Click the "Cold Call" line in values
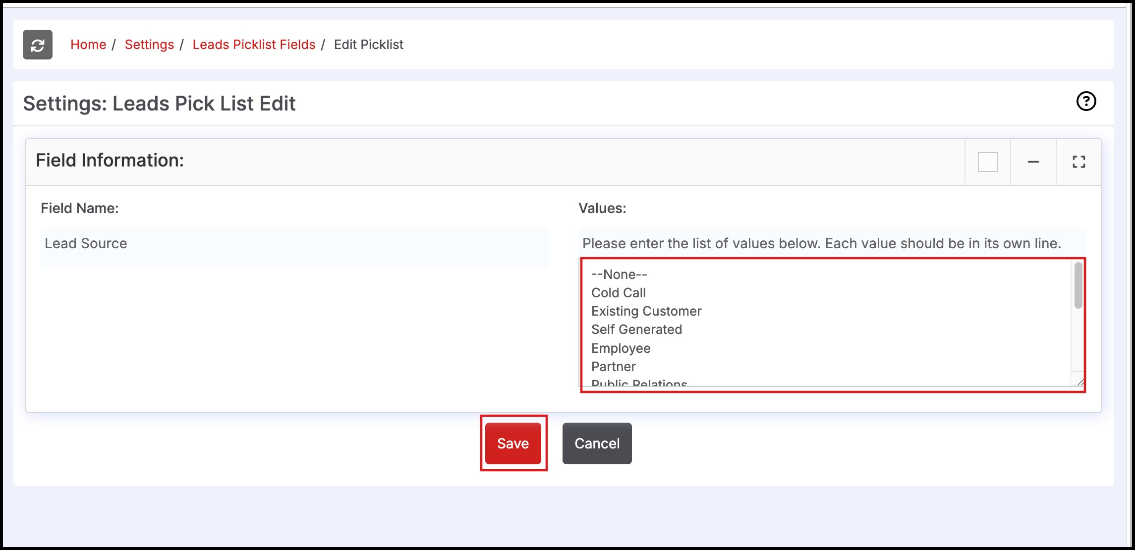 click(x=619, y=293)
